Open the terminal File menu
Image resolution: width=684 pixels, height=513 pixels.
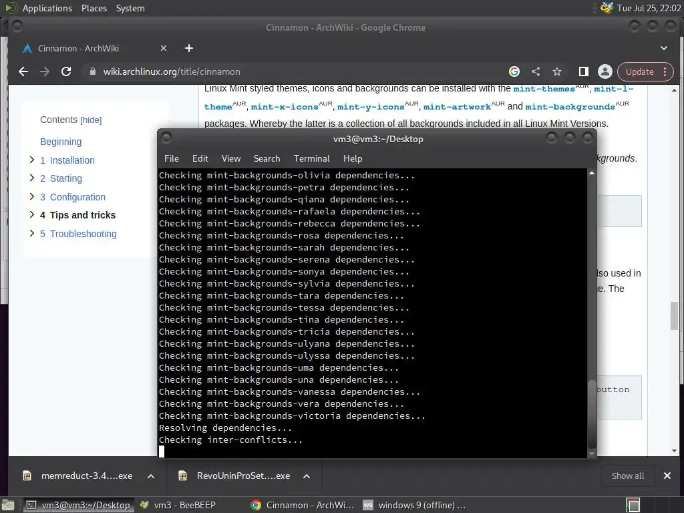[x=172, y=159]
